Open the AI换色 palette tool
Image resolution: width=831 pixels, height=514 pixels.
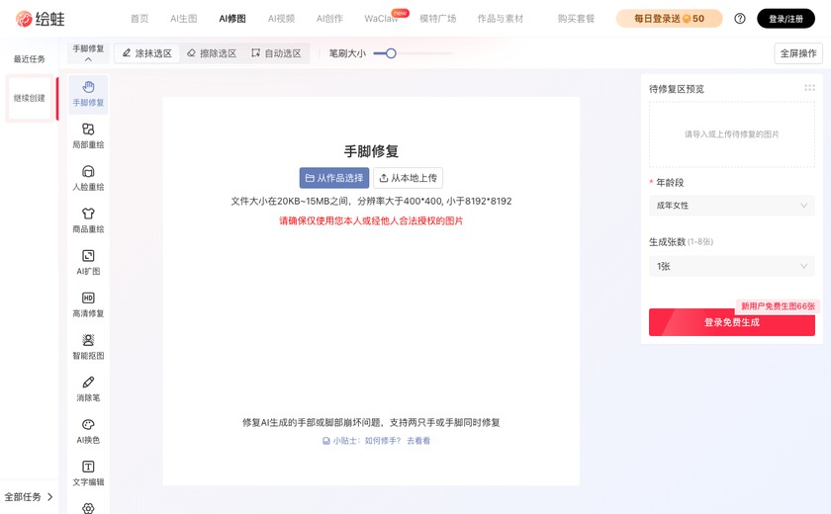[x=88, y=431]
